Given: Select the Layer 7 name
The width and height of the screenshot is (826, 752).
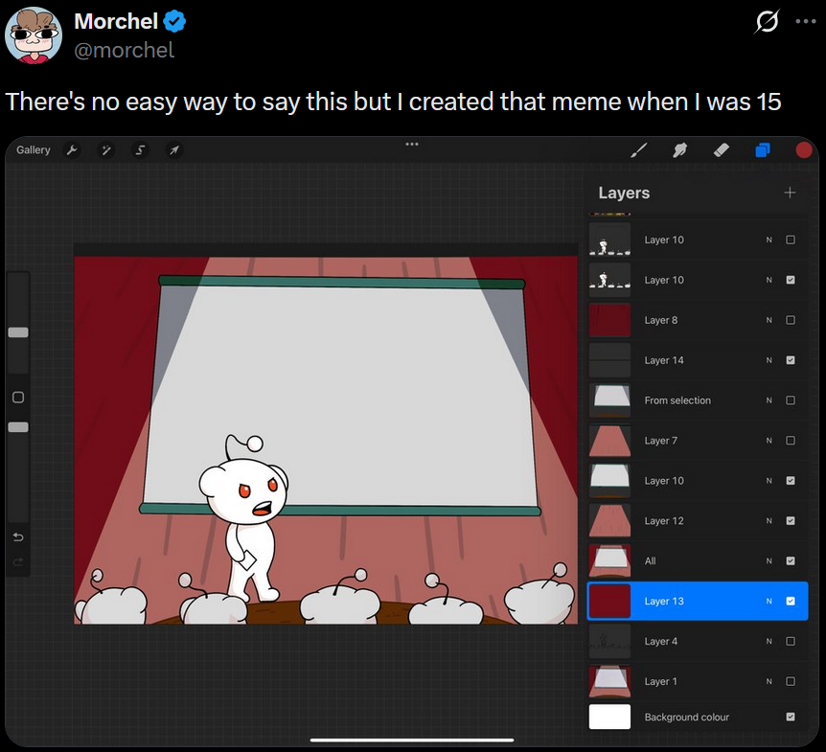Looking at the screenshot, I should pyautogui.click(x=660, y=441).
